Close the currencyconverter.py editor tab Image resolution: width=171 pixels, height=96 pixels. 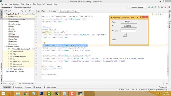pos(78,11)
